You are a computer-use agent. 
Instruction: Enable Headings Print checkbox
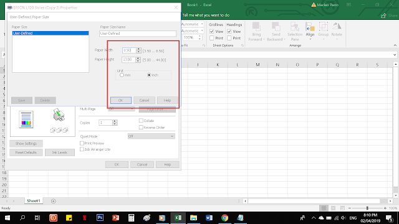[x=229, y=38]
